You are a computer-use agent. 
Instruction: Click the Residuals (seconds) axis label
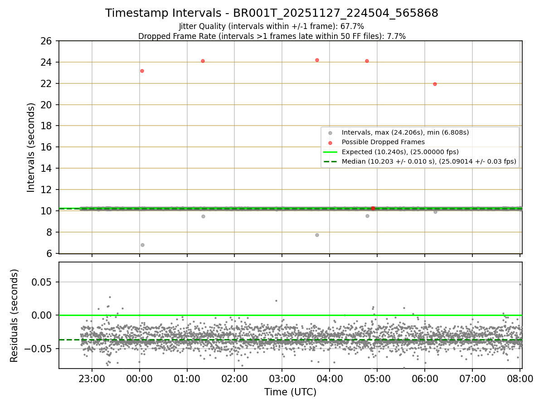(x=15, y=316)
